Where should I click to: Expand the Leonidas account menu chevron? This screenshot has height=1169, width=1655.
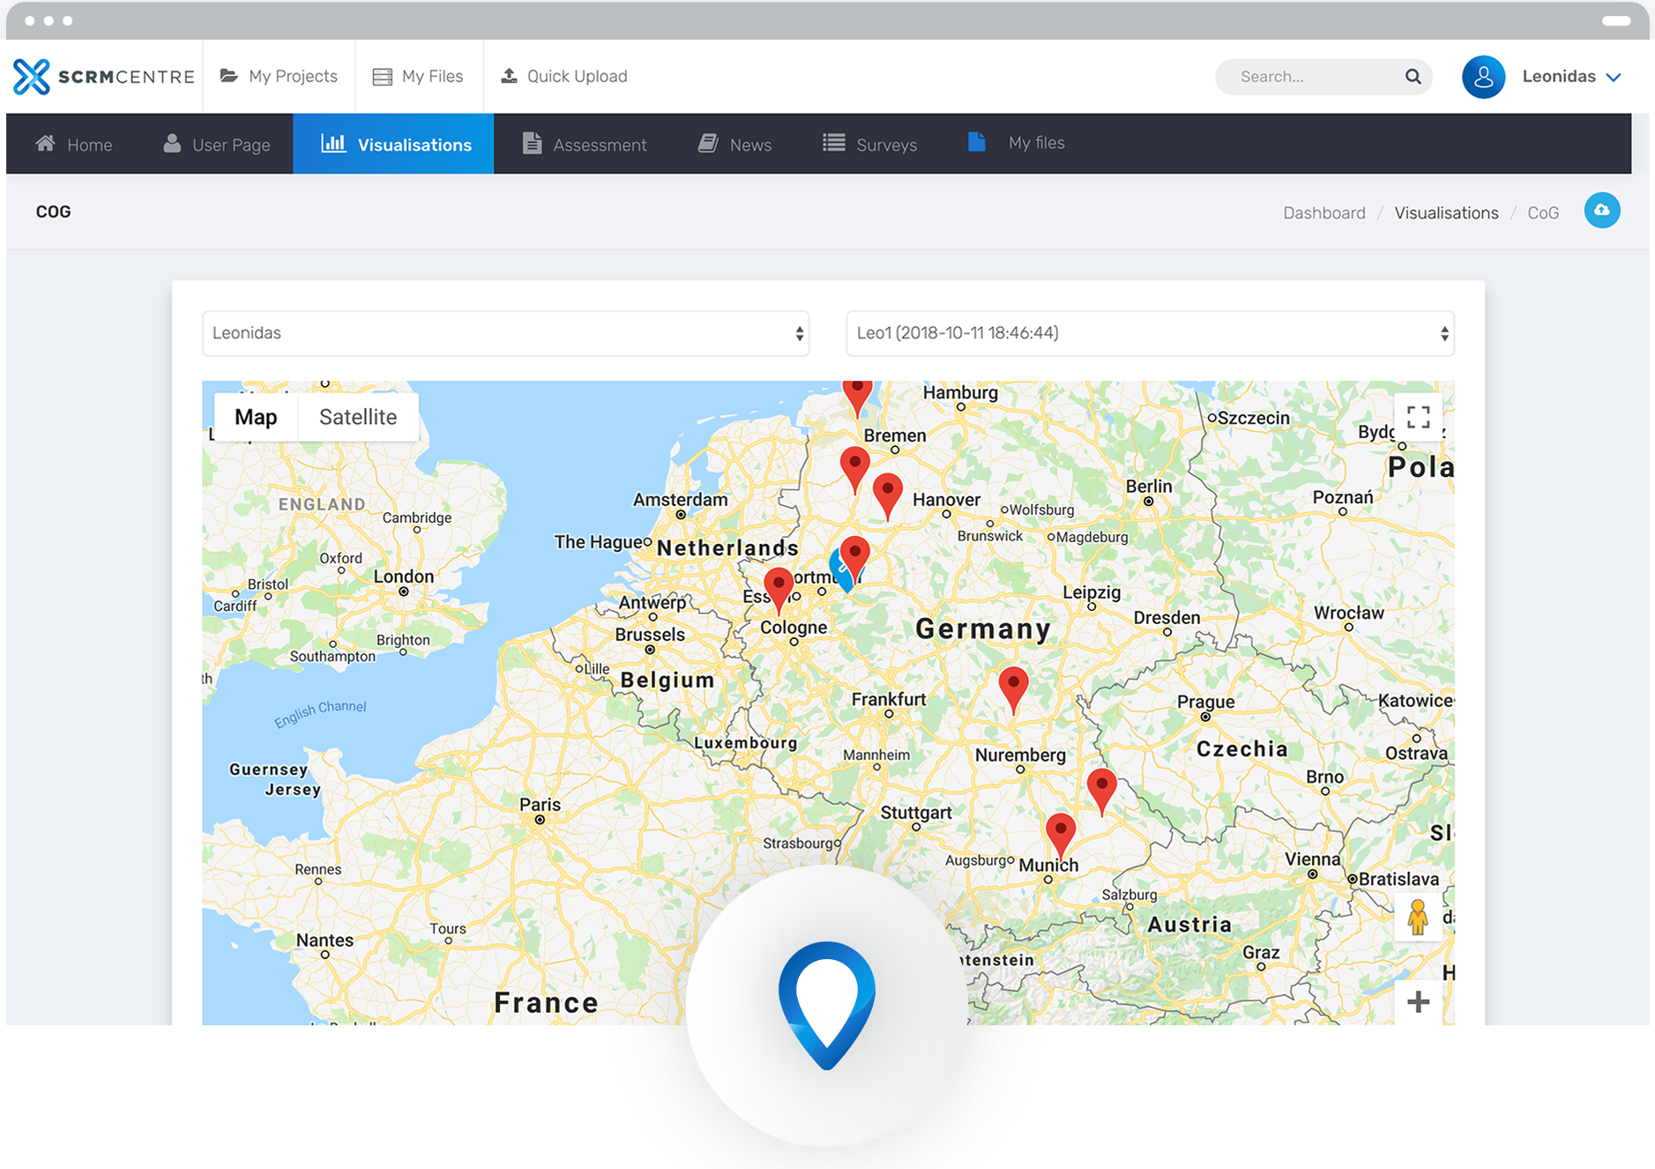point(1614,78)
